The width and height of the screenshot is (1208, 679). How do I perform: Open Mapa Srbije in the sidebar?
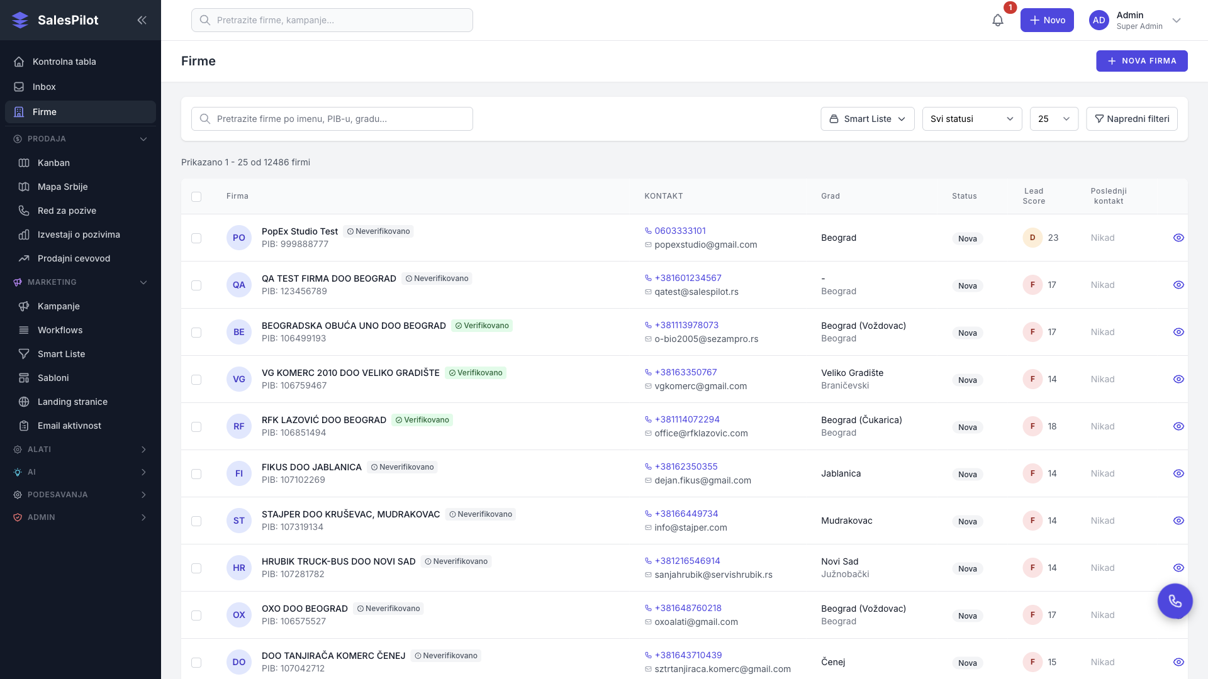click(x=62, y=187)
